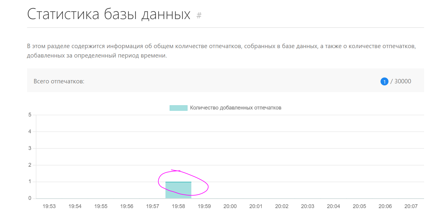Toggle the 'Количество добавленных отпечатков' legend label
Screen dimensions: 432x221
click(236, 108)
